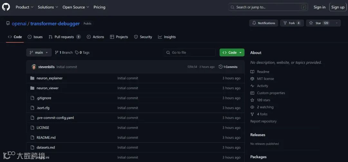Switch to the Insights tab

point(167,37)
